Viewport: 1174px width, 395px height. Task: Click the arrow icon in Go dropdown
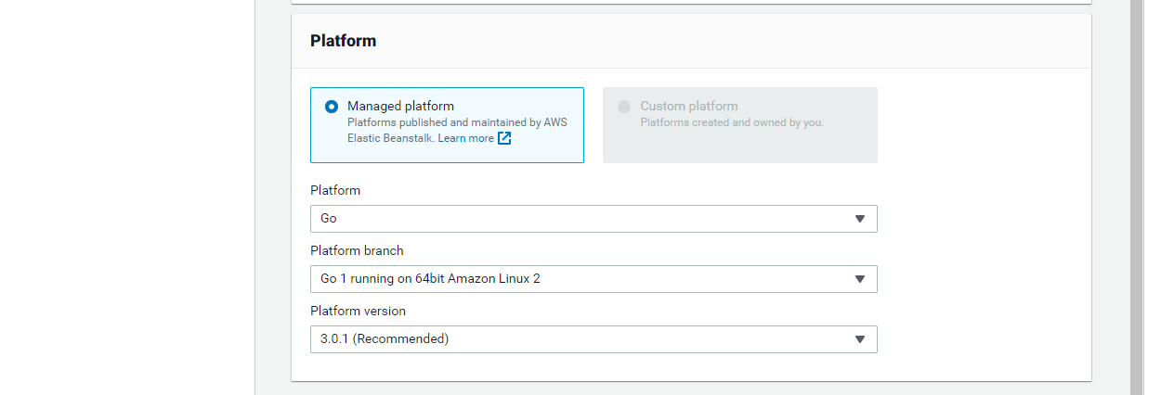[x=860, y=219]
